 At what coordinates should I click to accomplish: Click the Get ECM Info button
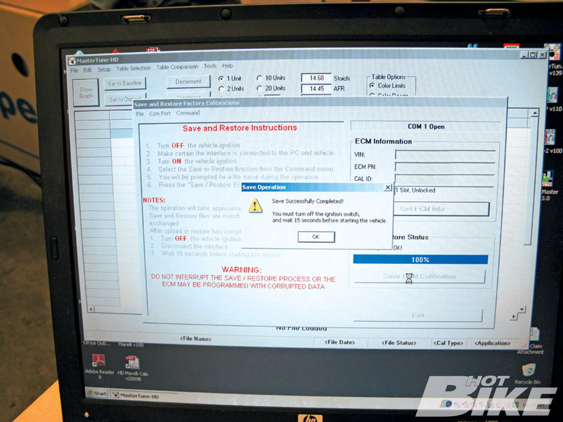[x=441, y=209]
